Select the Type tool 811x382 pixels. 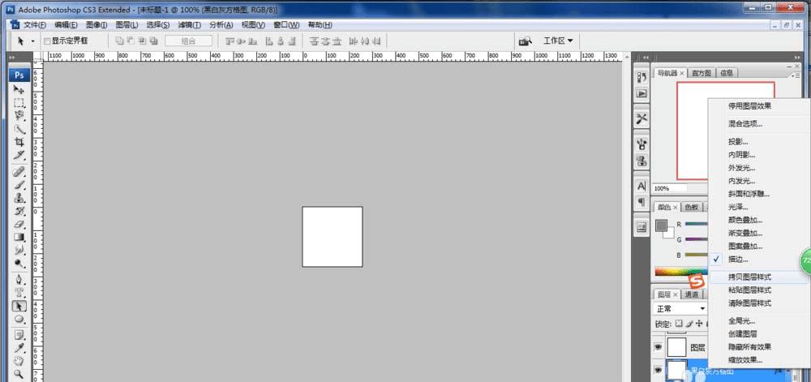19,293
